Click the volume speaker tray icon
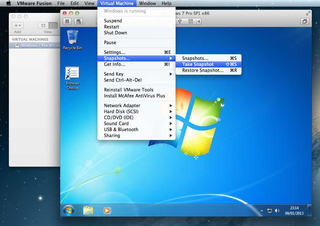 point(277,211)
